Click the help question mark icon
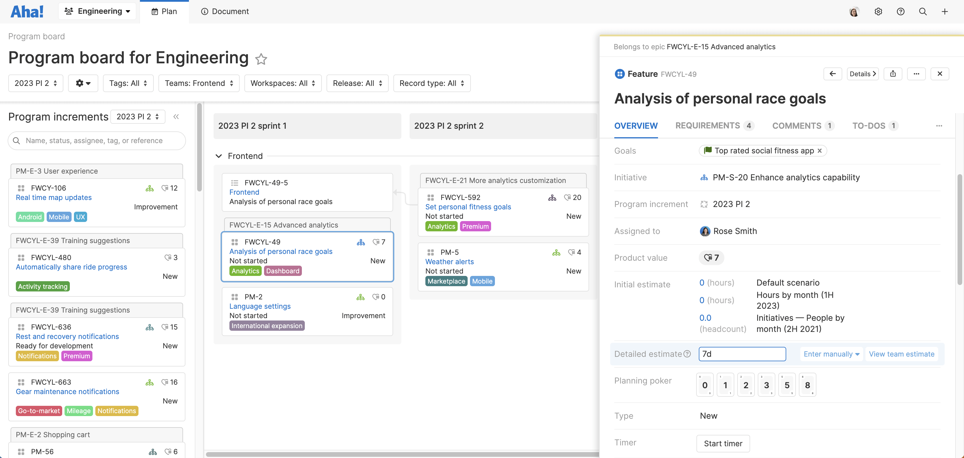 tap(900, 12)
